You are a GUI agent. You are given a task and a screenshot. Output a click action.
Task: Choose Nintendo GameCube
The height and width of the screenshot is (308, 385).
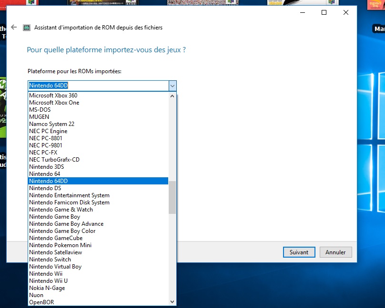[98, 238]
